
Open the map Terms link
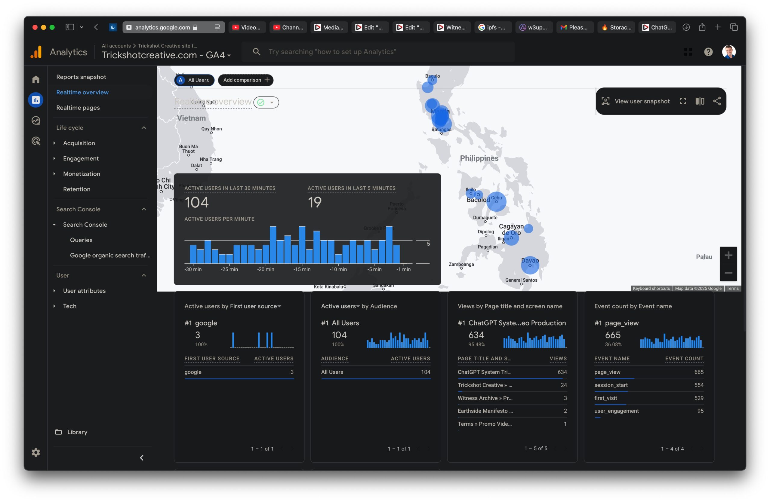[x=732, y=288]
